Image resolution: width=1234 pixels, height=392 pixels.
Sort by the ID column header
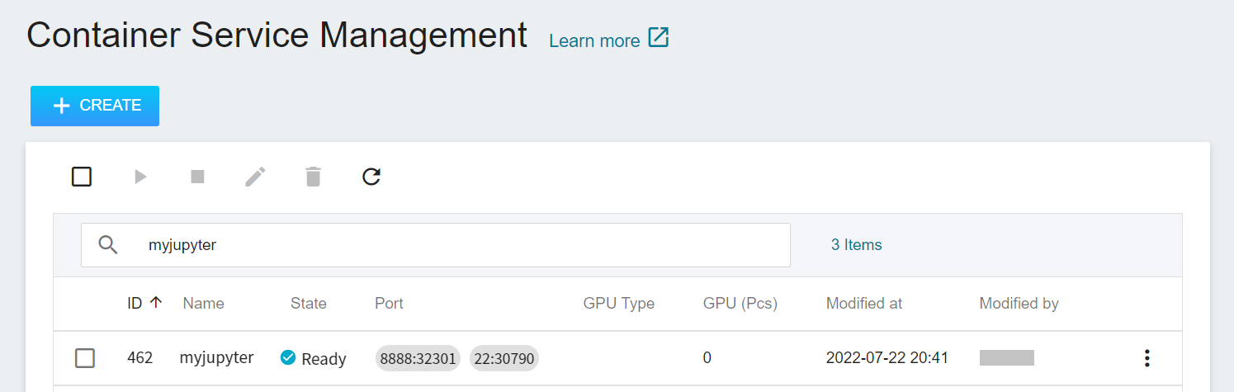tap(135, 304)
